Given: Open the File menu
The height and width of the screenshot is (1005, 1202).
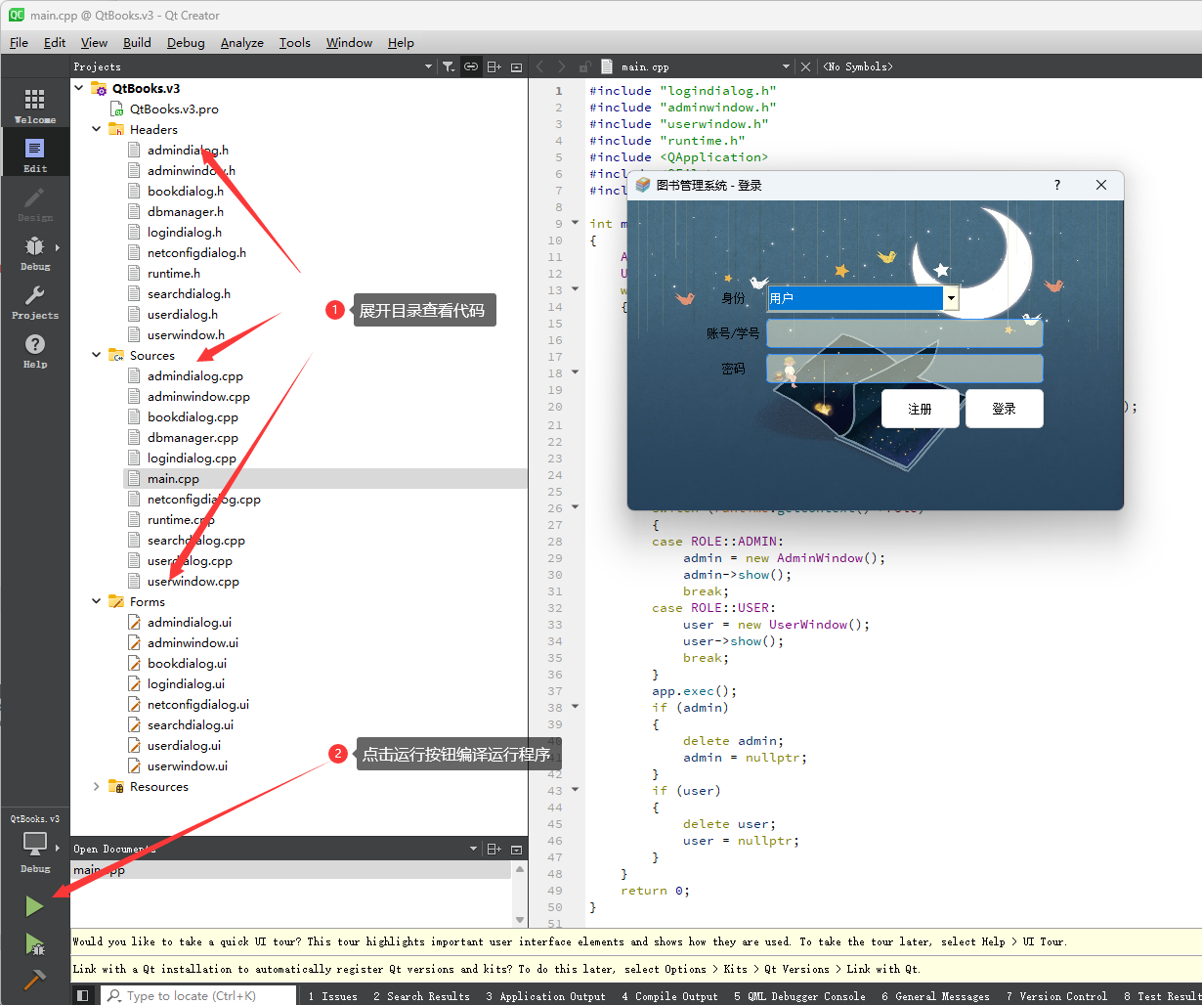Looking at the screenshot, I should 20,42.
